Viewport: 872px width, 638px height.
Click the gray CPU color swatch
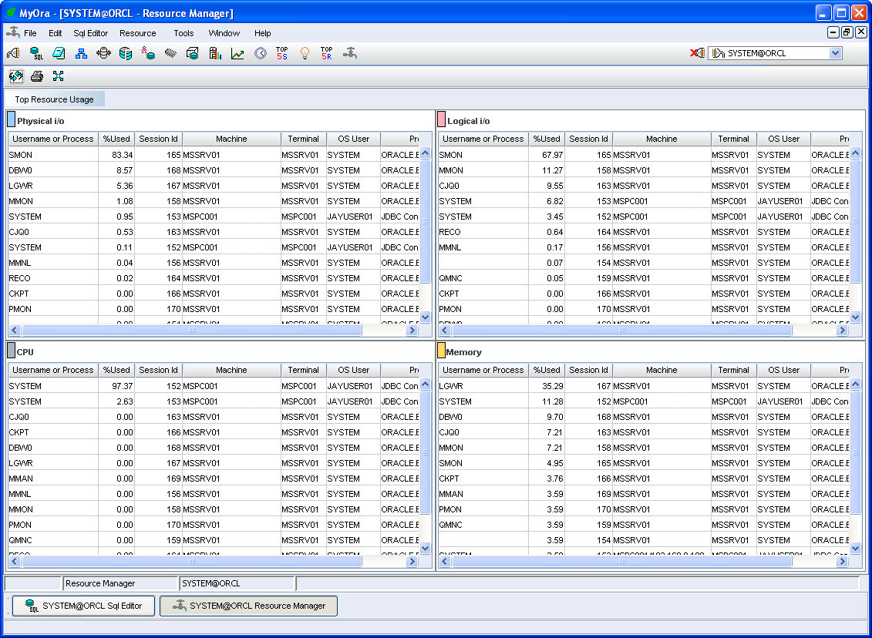click(x=11, y=350)
